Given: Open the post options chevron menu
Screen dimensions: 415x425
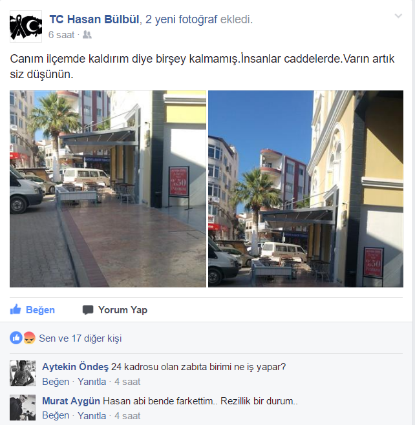Looking at the screenshot, I should 398,16.
